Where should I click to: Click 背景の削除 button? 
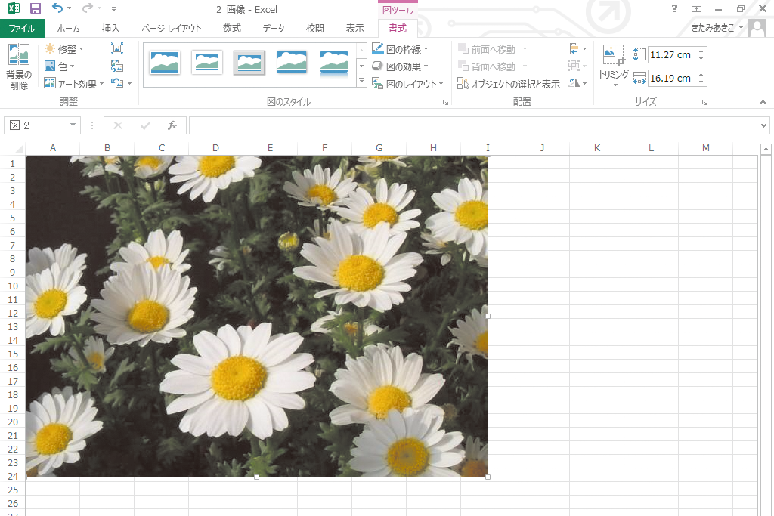coord(19,67)
